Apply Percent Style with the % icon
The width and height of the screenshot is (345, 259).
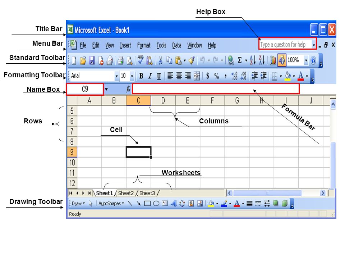point(216,76)
